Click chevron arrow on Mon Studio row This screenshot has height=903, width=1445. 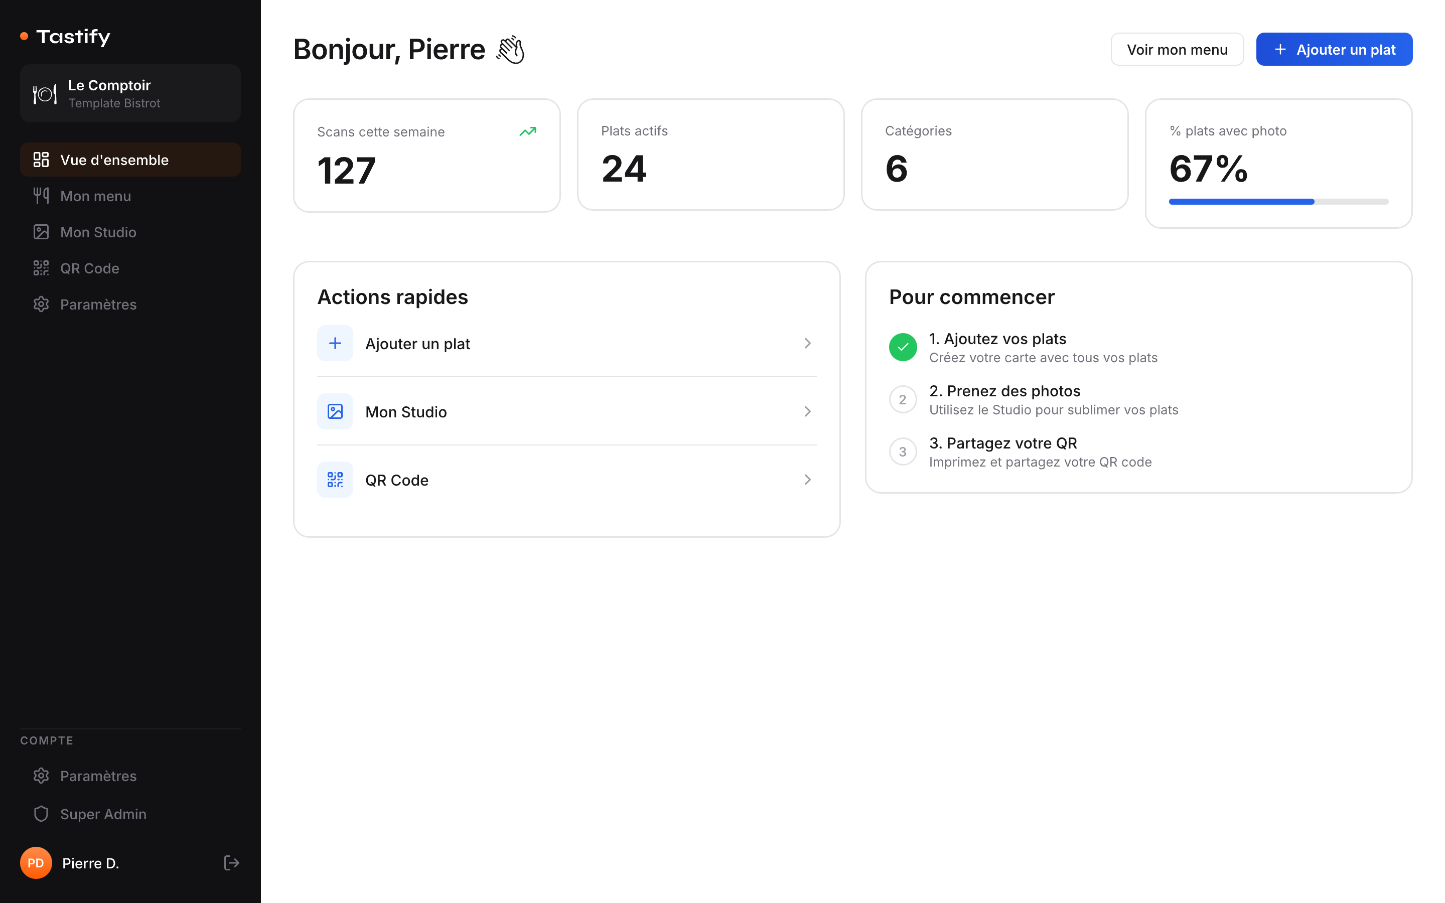[807, 411]
